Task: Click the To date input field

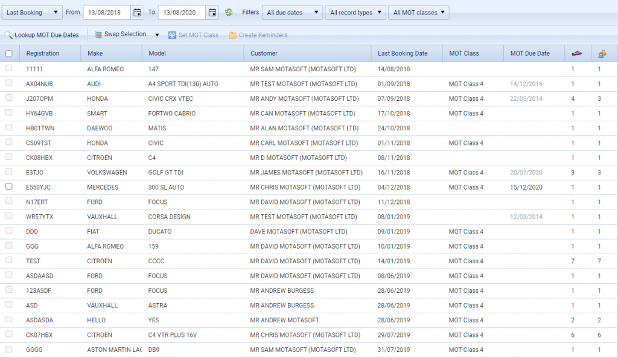Action: pos(182,13)
